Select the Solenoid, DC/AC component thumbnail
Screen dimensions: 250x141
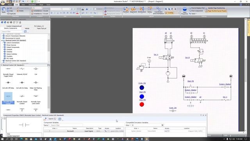(22, 71)
